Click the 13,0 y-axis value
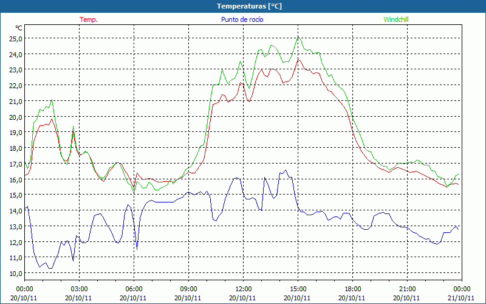The image size is (486, 304). 16,226
